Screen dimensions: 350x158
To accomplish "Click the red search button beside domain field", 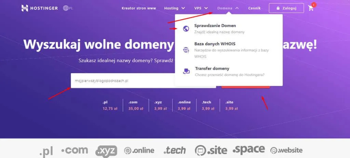I will [x=245, y=87].
